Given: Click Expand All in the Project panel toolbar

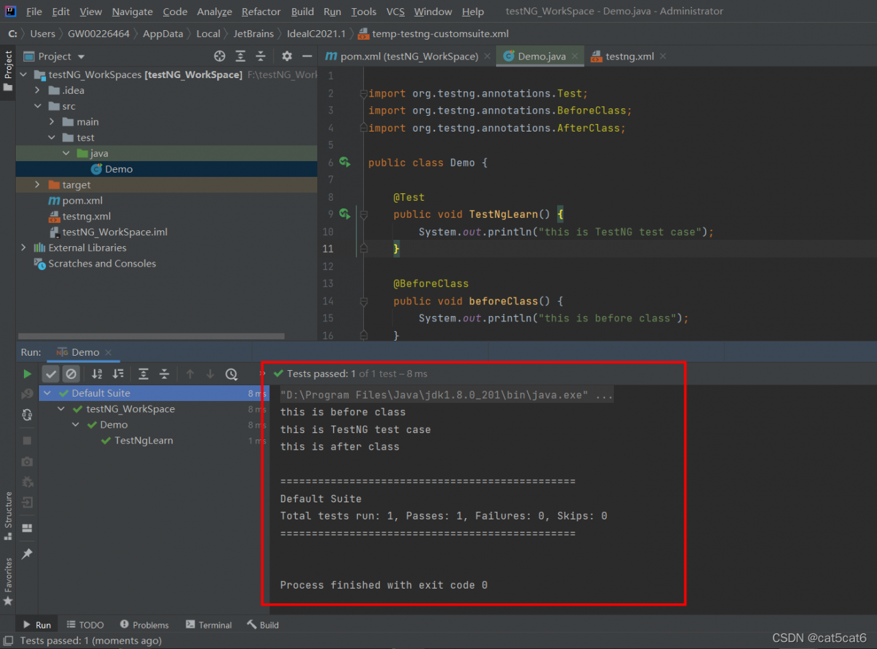Looking at the screenshot, I should [x=240, y=56].
